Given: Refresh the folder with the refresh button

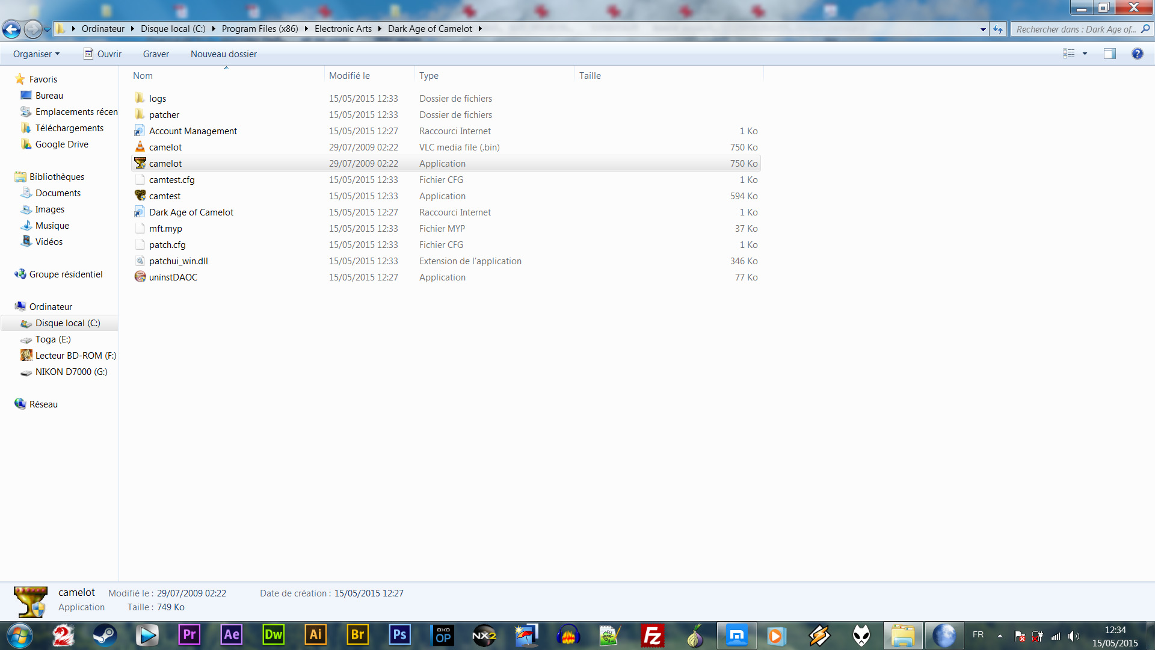Looking at the screenshot, I should click(999, 29).
